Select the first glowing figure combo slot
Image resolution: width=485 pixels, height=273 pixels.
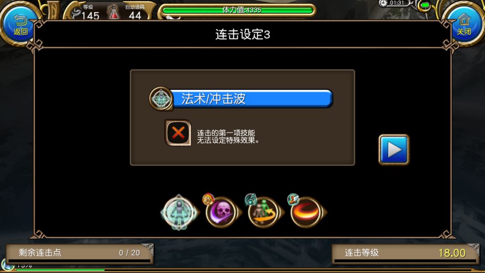pyautogui.click(x=179, y=213)
